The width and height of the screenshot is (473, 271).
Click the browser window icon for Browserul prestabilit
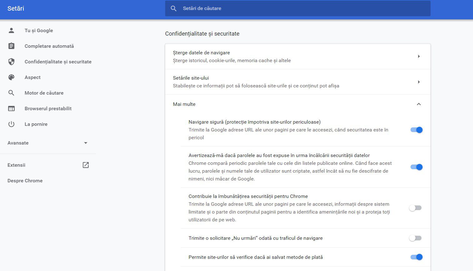tap(11, 108)
